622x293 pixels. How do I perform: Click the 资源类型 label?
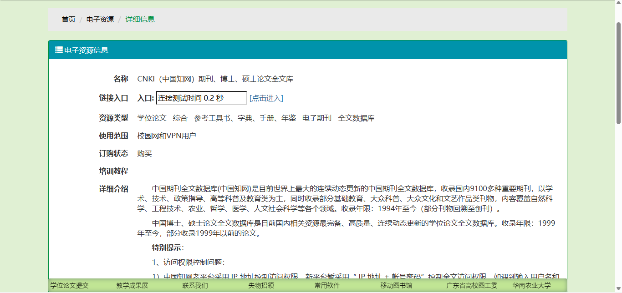(114, 118)
